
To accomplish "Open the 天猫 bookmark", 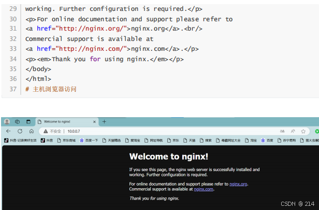I will pos(190,141).
